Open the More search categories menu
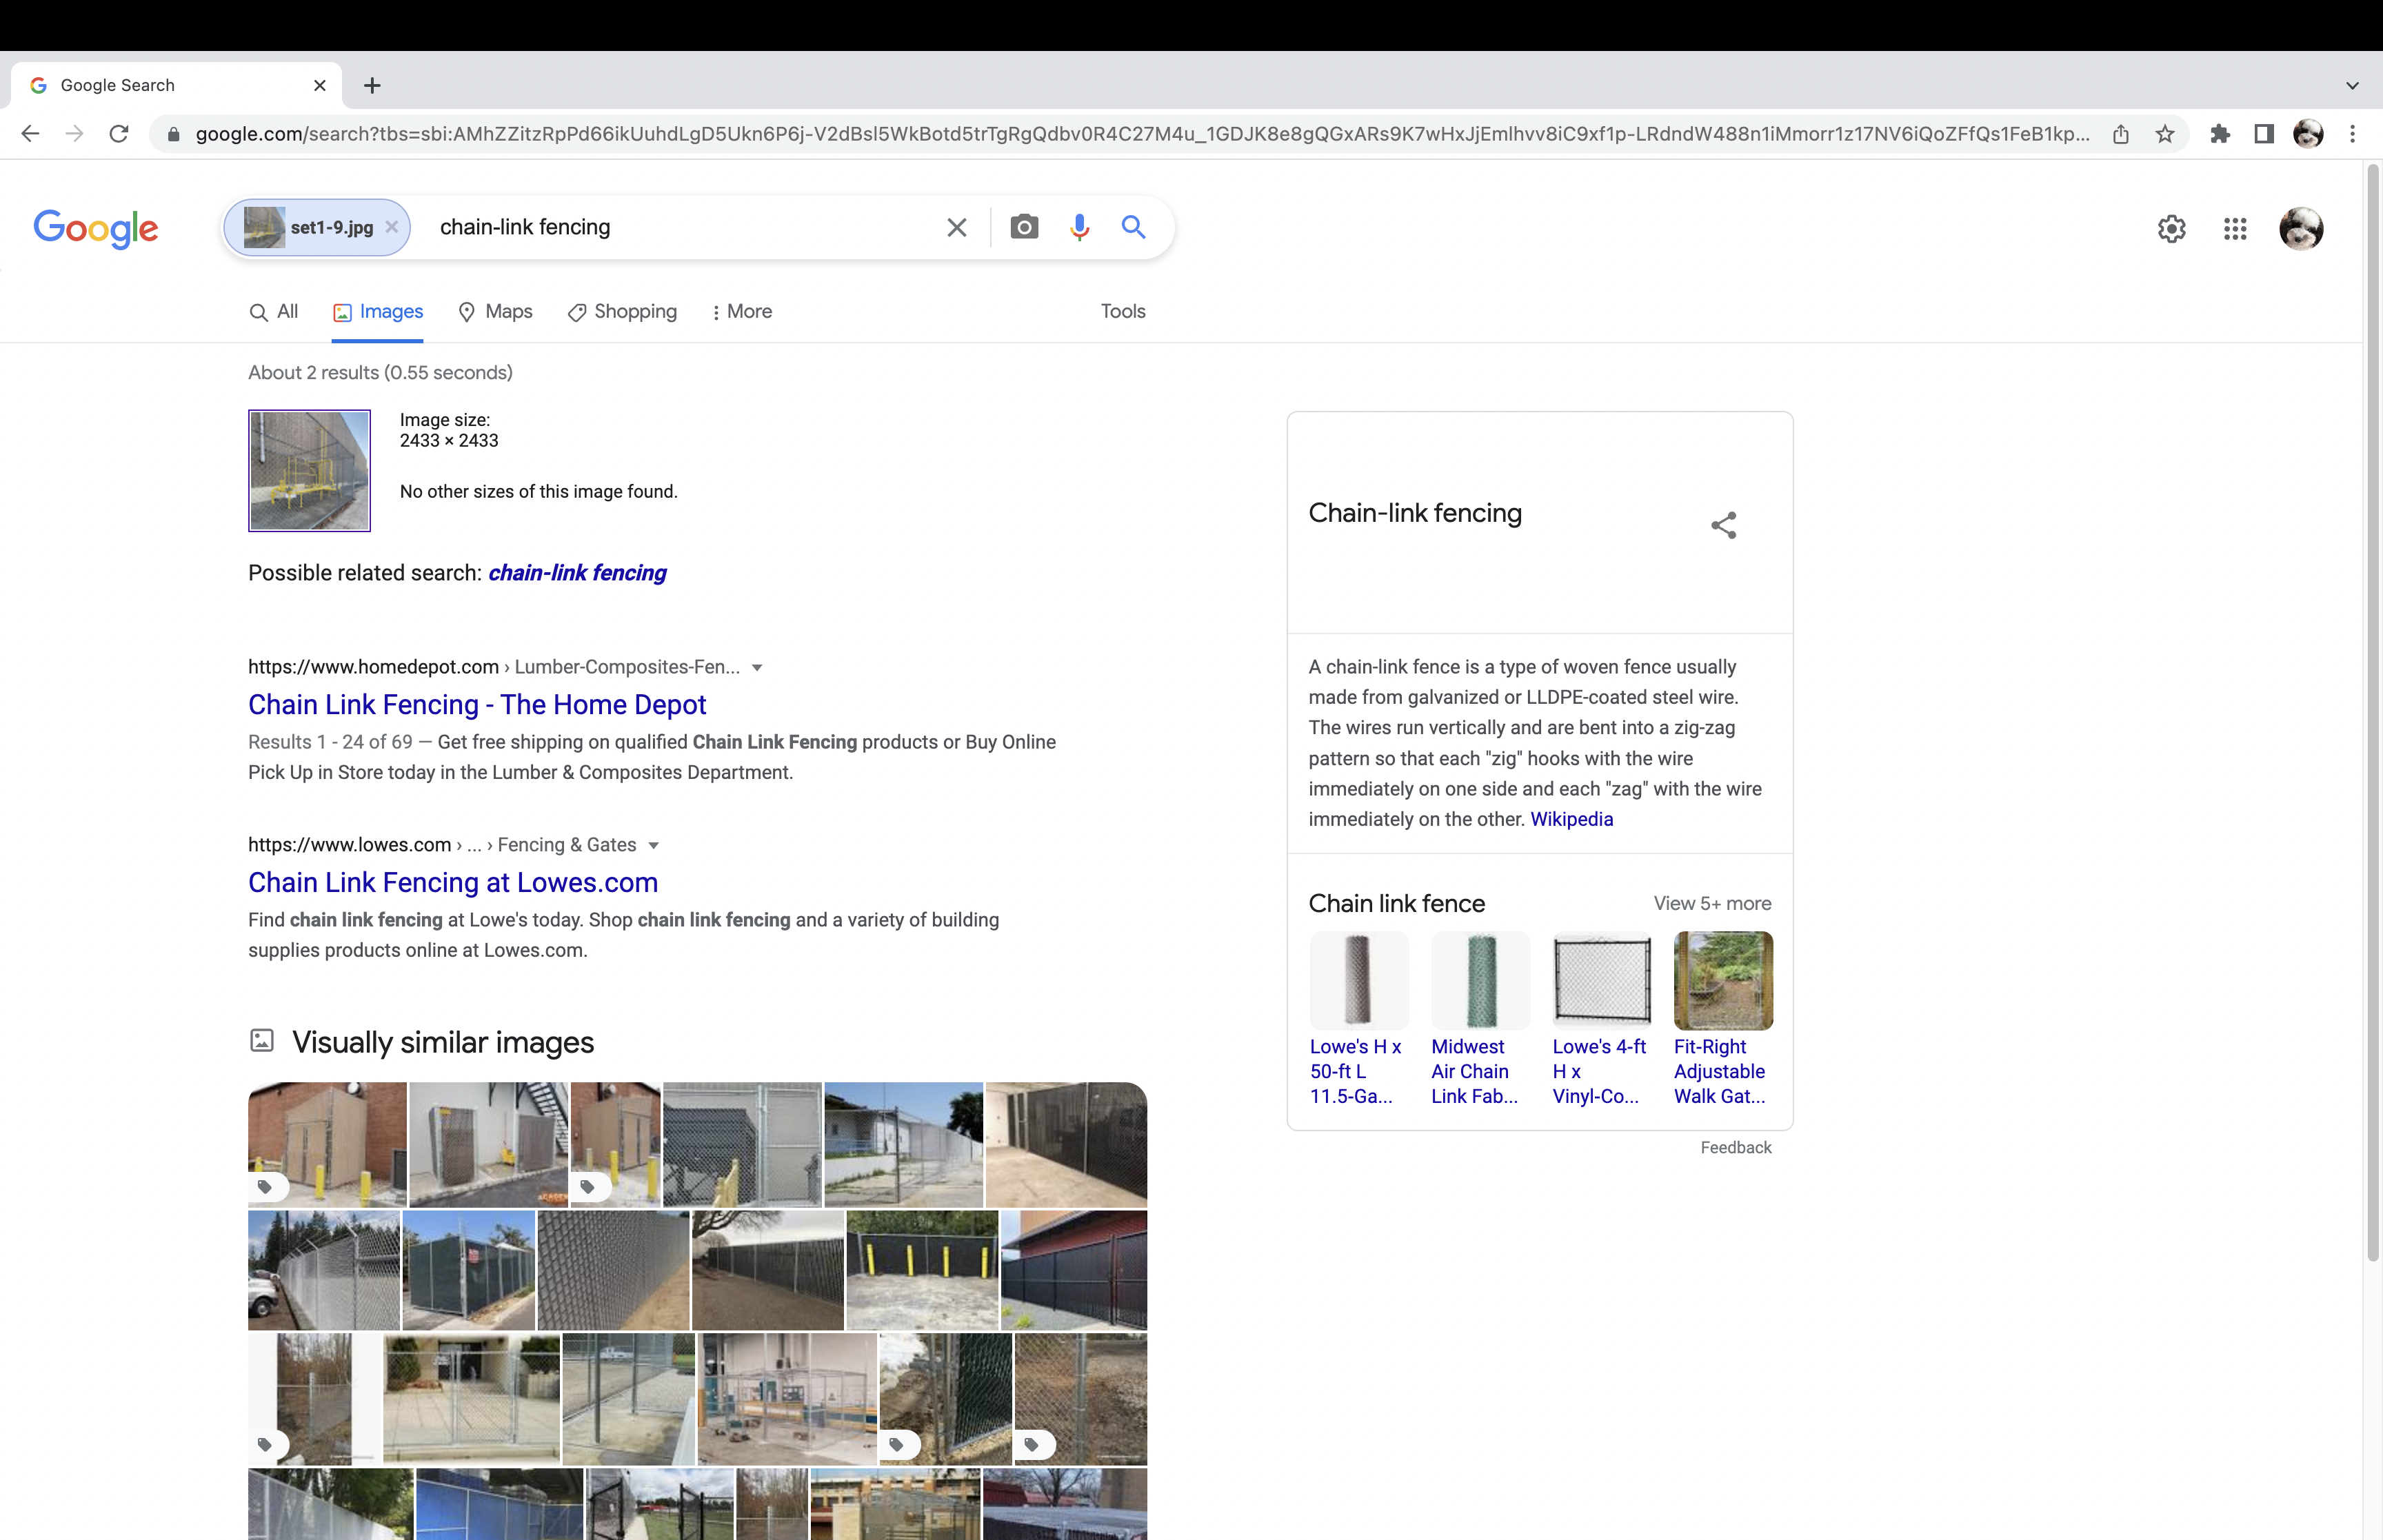Viewport: 2383px width, 1540px height. (741, 312)
